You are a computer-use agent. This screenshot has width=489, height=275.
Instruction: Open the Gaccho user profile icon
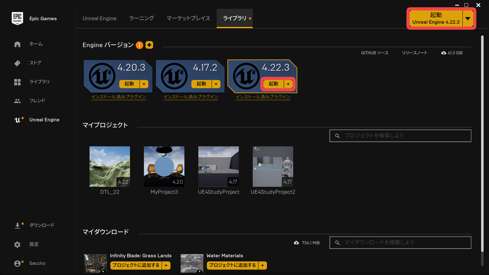pos(17,263)
